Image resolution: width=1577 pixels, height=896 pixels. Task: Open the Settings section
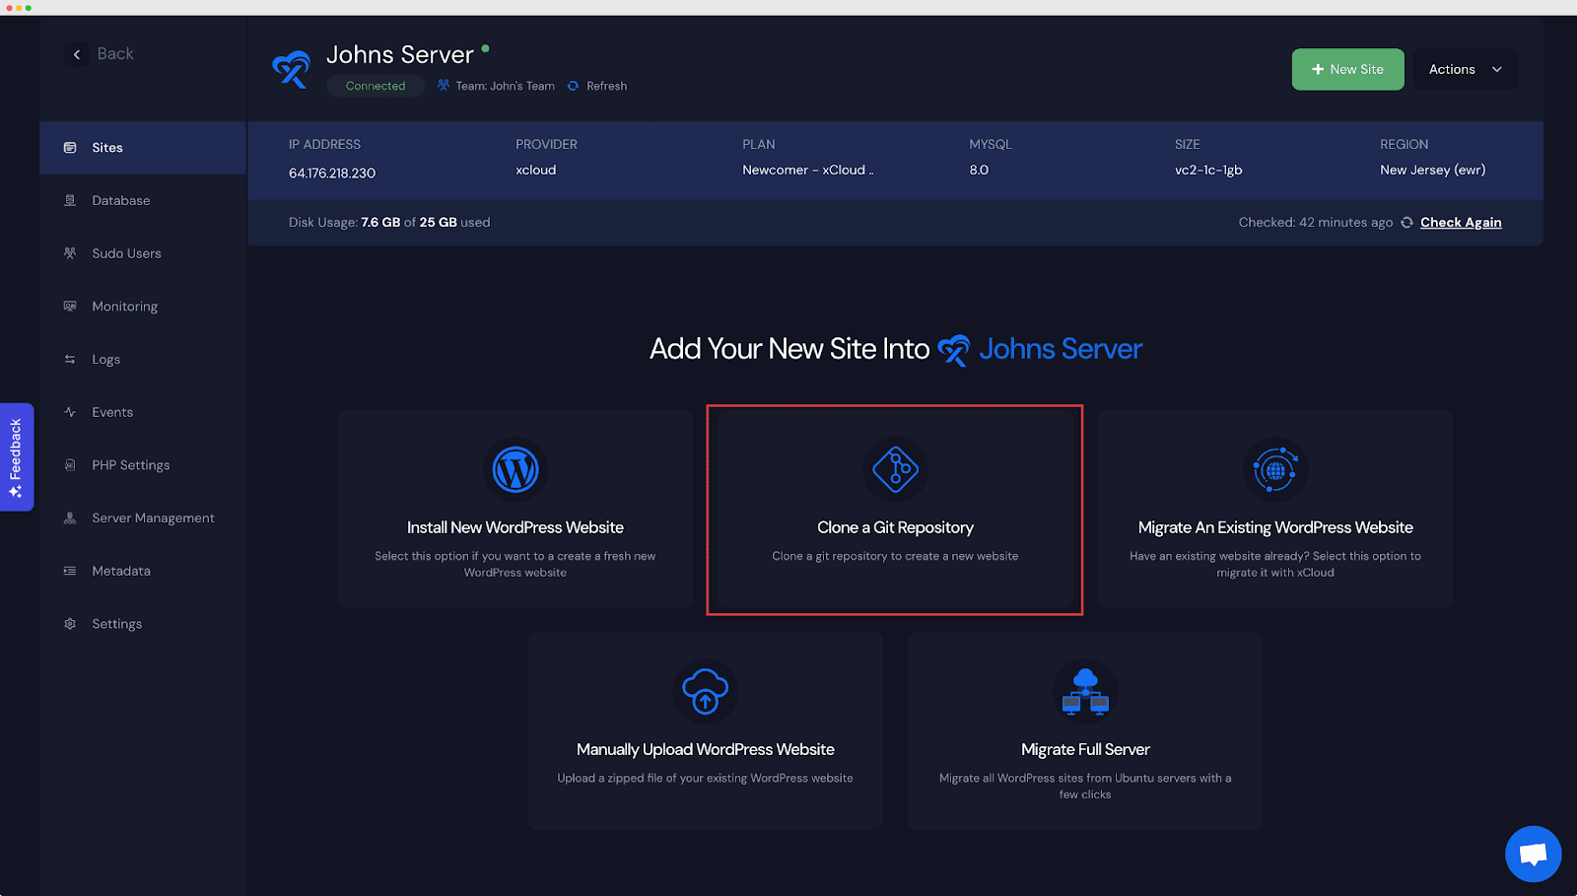click(117, 623)
